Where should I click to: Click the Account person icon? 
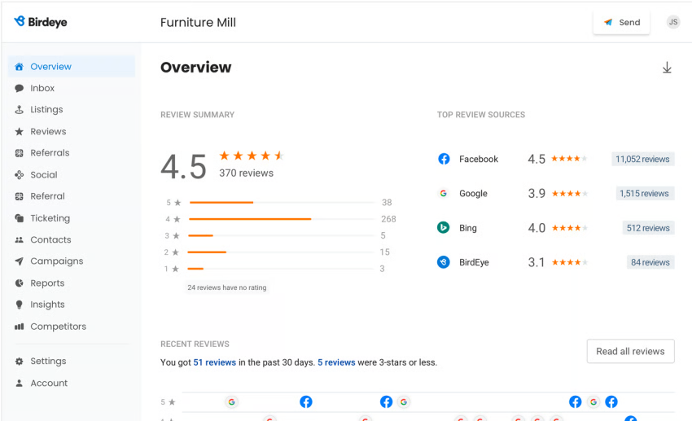(x=19, y=383)
